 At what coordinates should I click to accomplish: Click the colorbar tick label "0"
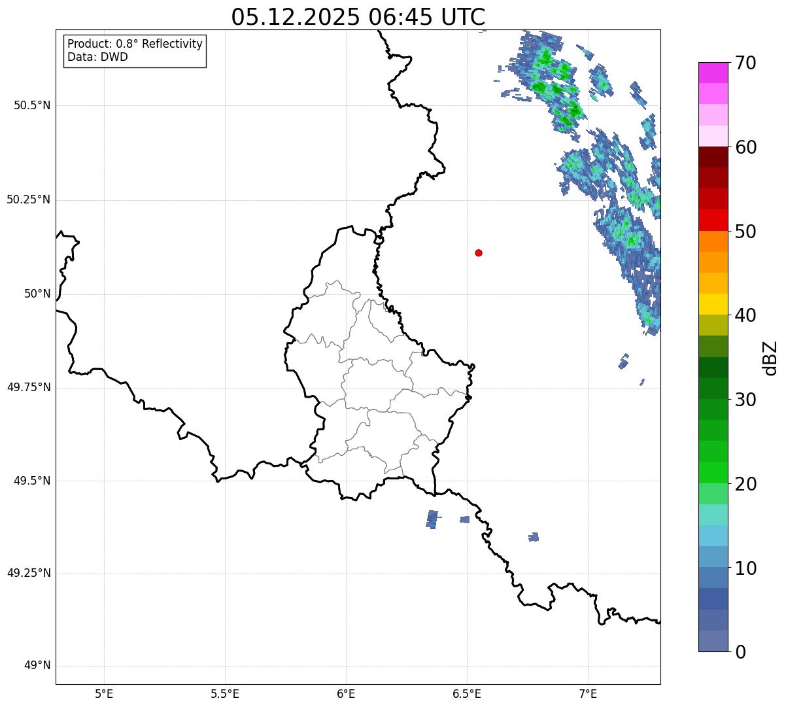740,652
